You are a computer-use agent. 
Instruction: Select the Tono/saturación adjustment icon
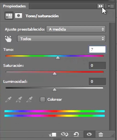(9, 16)
